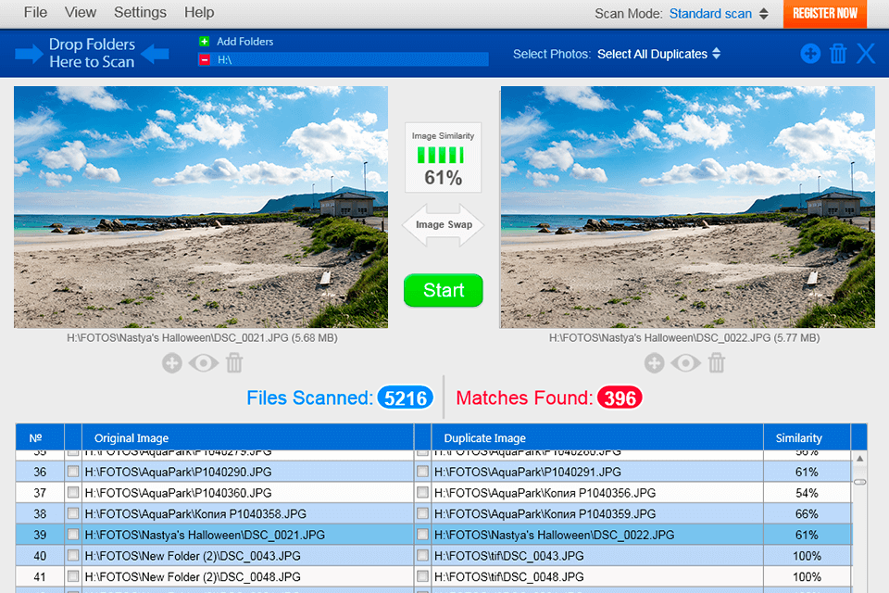Click the № column header
Viewport: 889px width, 593px height.
(40, 437)
